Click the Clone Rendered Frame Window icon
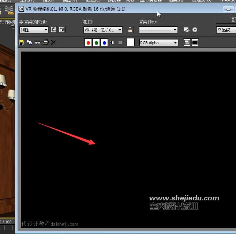Viewport: 236px width, 234px height. (37, 42)
